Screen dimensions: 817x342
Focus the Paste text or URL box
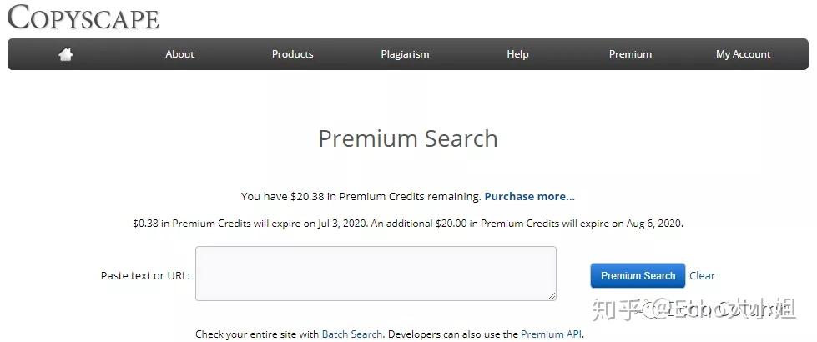pyautogui.click(x=376, y=273)
